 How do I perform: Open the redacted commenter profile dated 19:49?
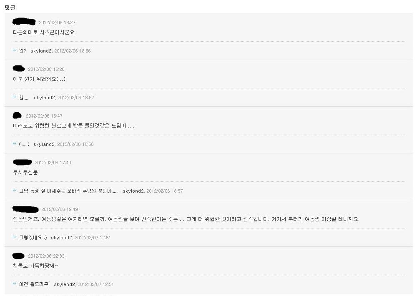coord(25,208)
